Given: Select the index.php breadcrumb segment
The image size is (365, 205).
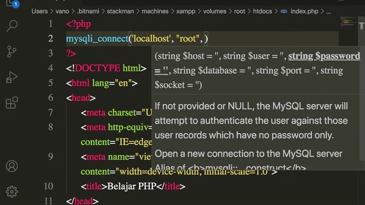Looking at the screenshot, I should (304, 11).
